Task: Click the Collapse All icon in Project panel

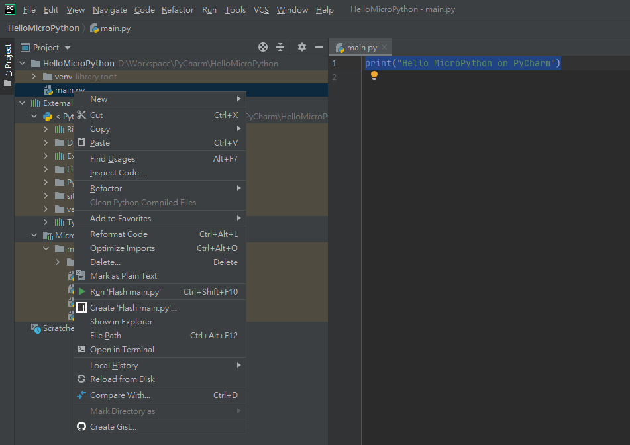Action: [280, 48]
